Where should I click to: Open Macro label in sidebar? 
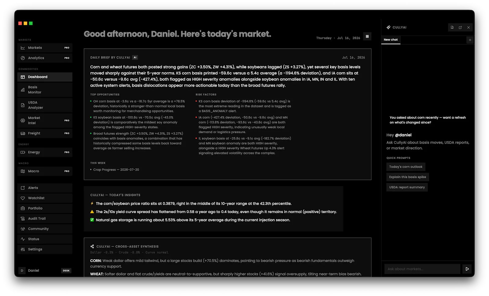[x=34, y=171]
